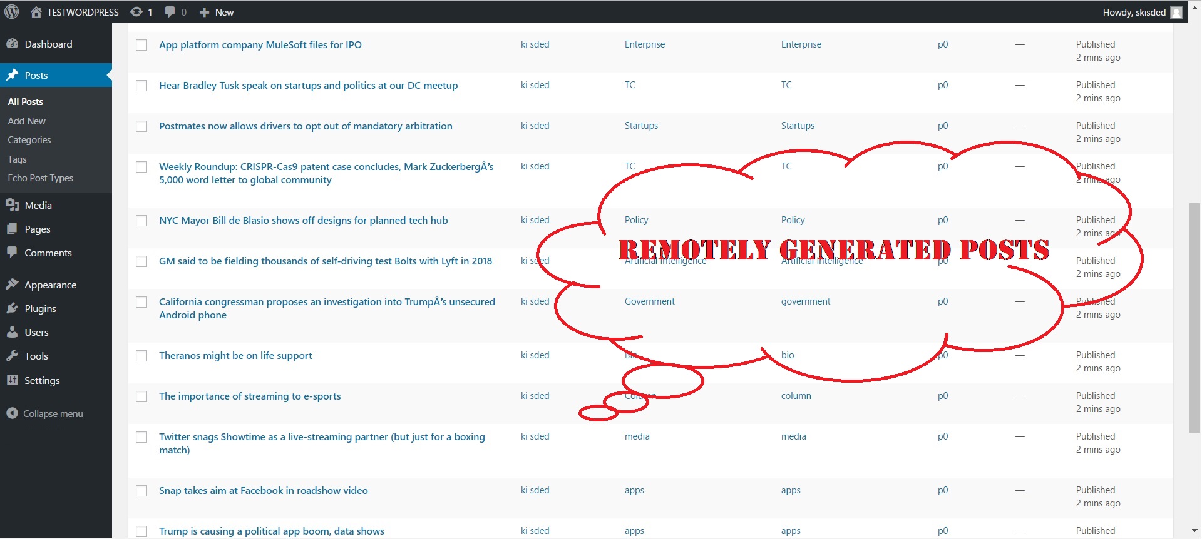
Task: Tick checkbox for Snap roadshow video post
Action: click(141, 491)
